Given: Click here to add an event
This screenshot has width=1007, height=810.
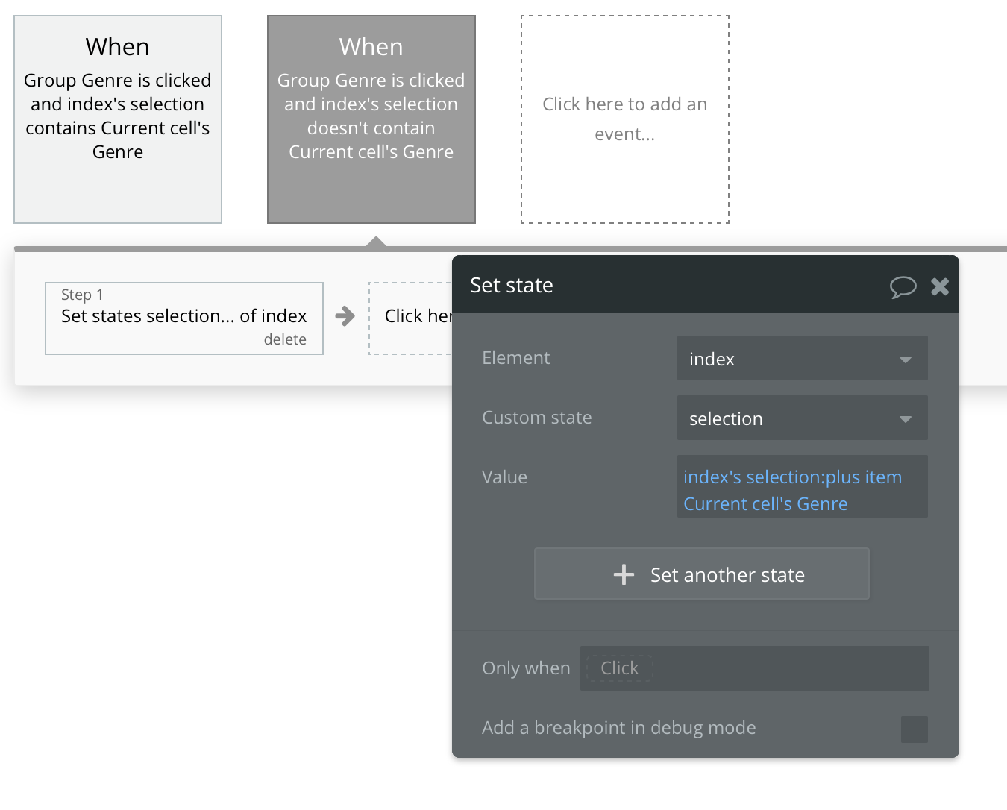Looking at the screenshot, I should [625, 119].
